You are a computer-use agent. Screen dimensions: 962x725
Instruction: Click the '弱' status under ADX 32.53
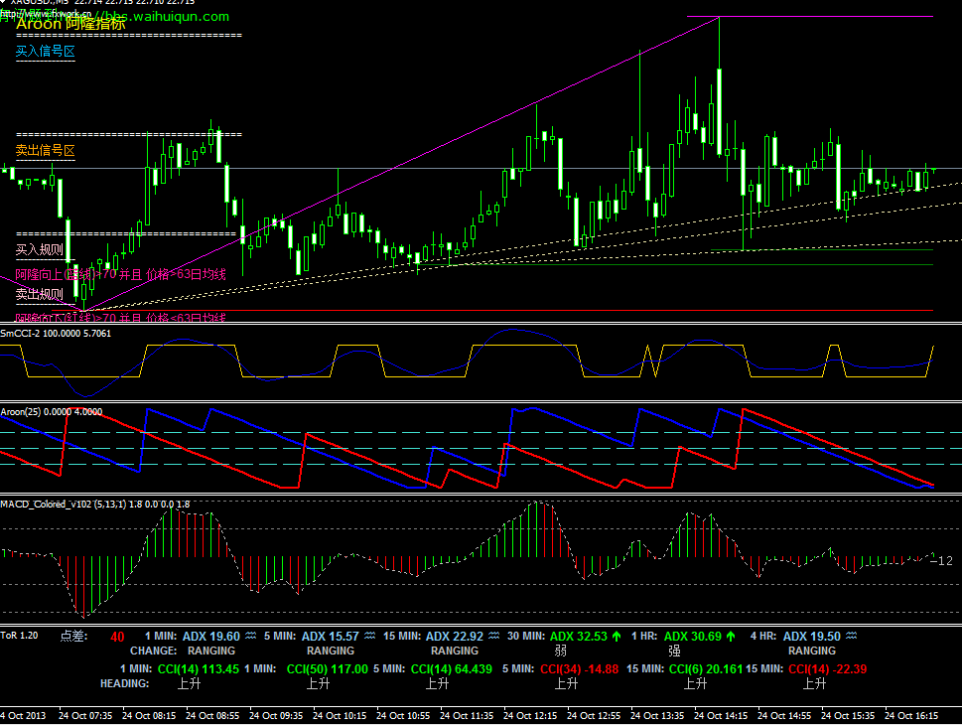561,651
